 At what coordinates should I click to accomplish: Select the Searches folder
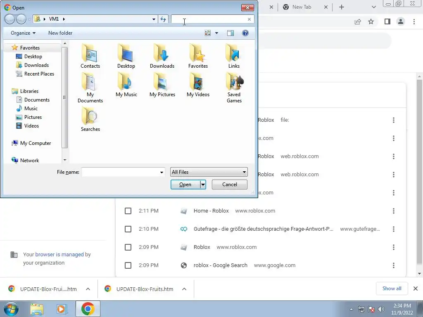point(90,119)
